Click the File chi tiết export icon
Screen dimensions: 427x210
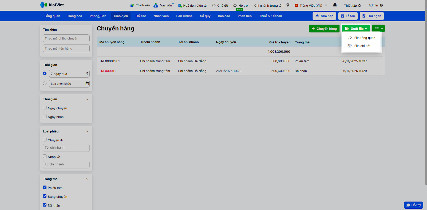click(x=350, y=46)
